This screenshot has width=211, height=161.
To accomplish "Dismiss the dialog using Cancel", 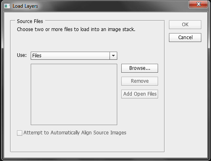I will click(185, 38).
